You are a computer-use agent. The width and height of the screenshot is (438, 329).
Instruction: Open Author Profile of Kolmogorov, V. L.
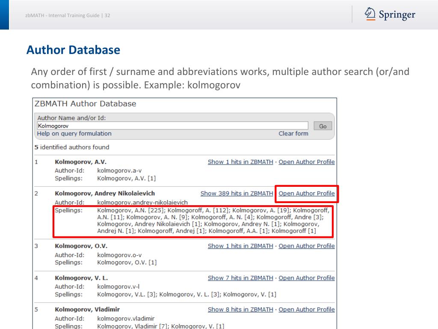point(306,278)
